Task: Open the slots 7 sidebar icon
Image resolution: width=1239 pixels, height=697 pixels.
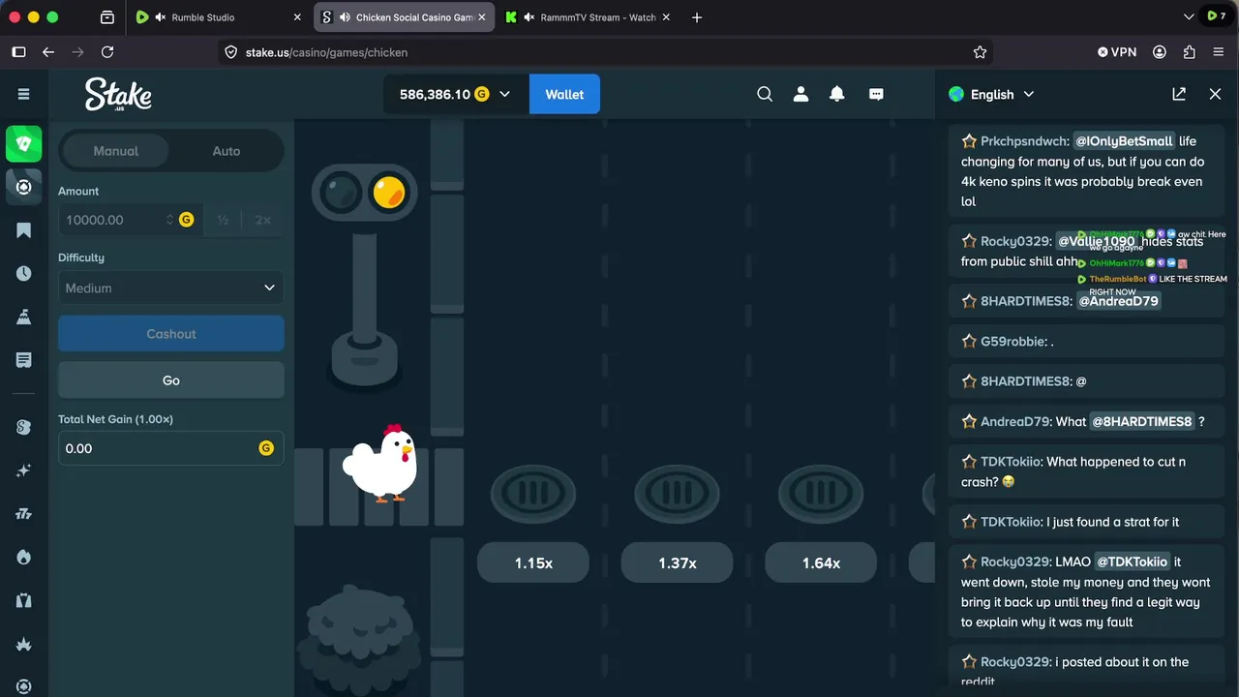Action: tap(24, 514)
